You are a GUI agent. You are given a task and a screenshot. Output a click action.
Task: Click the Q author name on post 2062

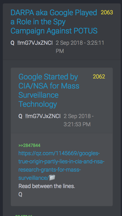tap(20, 116)
